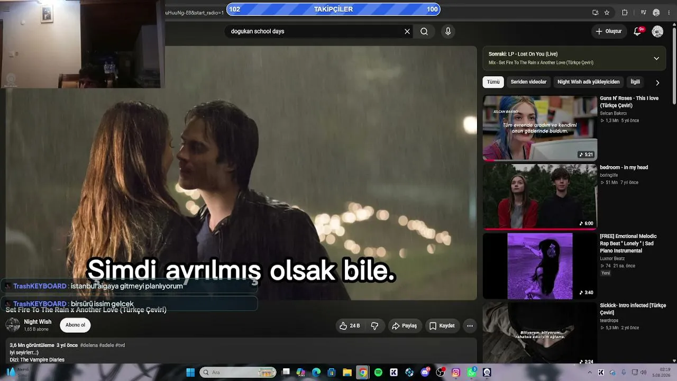The width and height of the screenshot is (677, 381).
Task: Open the video's more actions menu
Action: (470, 326)
